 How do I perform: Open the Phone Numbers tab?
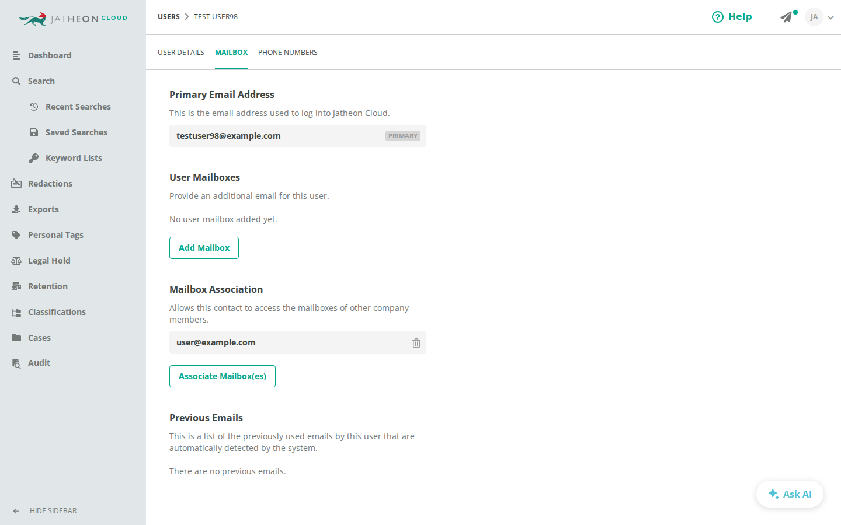[288, 52]
